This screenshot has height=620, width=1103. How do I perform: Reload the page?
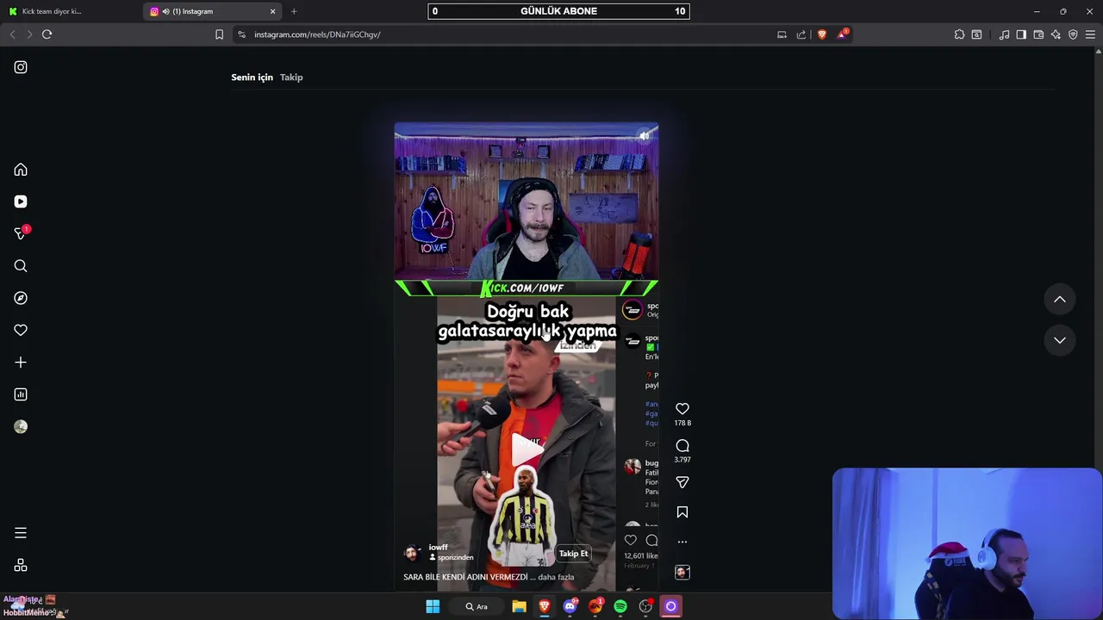(47, 34)
